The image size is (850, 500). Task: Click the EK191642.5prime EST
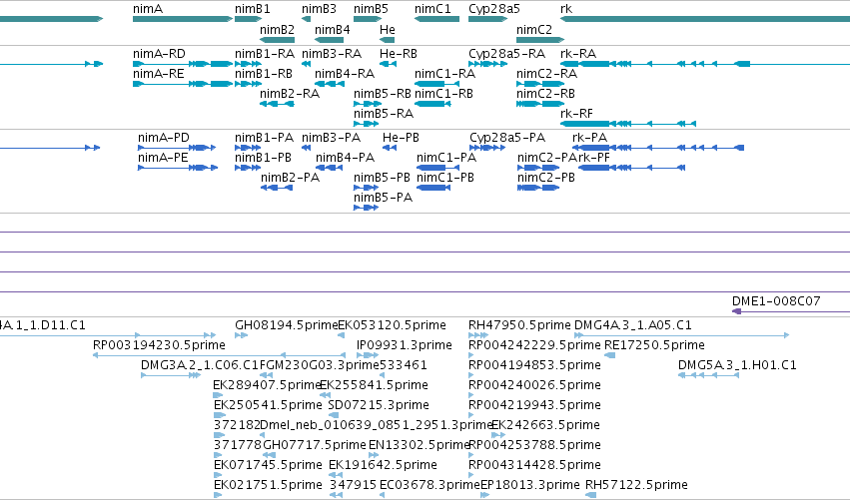[336, 476]
